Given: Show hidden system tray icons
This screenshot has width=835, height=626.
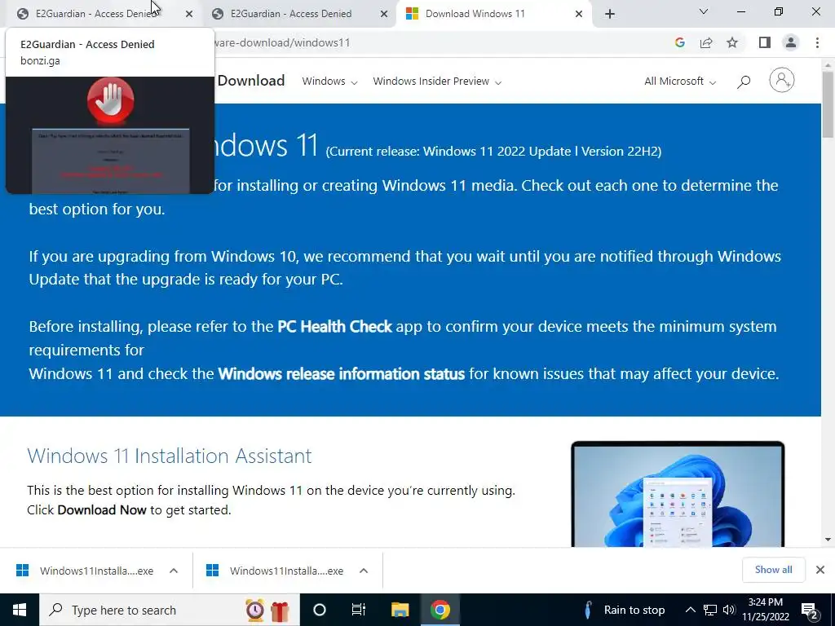Looking at the screenshot, I should click(x=690, y=610).
